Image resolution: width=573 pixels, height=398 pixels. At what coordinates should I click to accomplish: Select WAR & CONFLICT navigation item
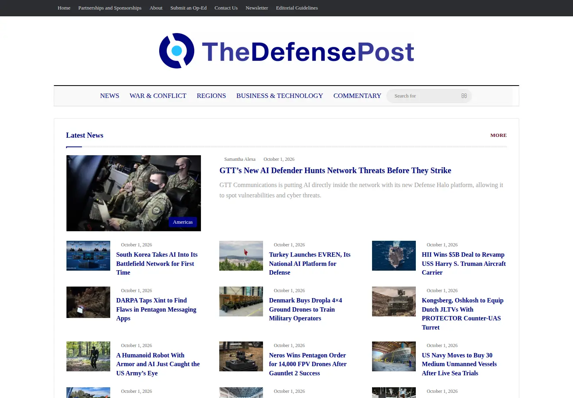point(158,96)
